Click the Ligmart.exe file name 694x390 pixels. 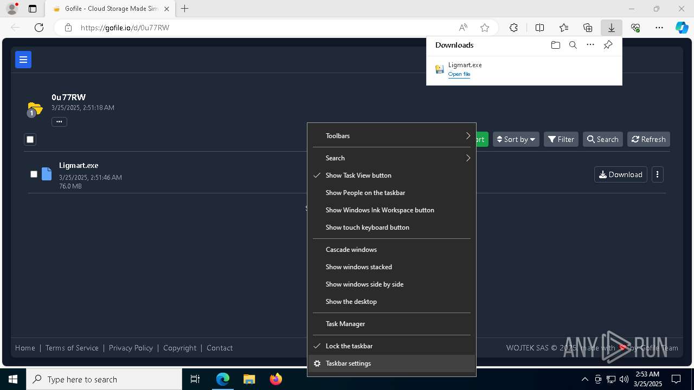click(x=79, y=165)
